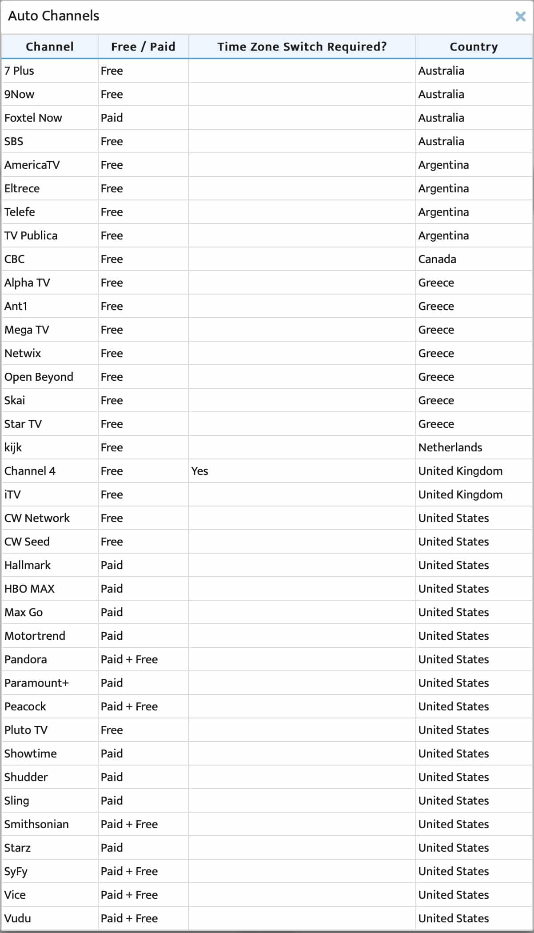Close the Auto Channels dialog
534x933 pixels.
pos(520,16)
